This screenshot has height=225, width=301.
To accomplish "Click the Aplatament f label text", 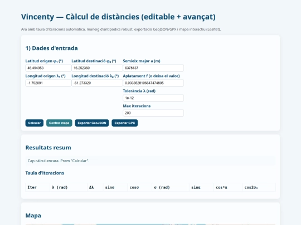I will coord(151,76).
